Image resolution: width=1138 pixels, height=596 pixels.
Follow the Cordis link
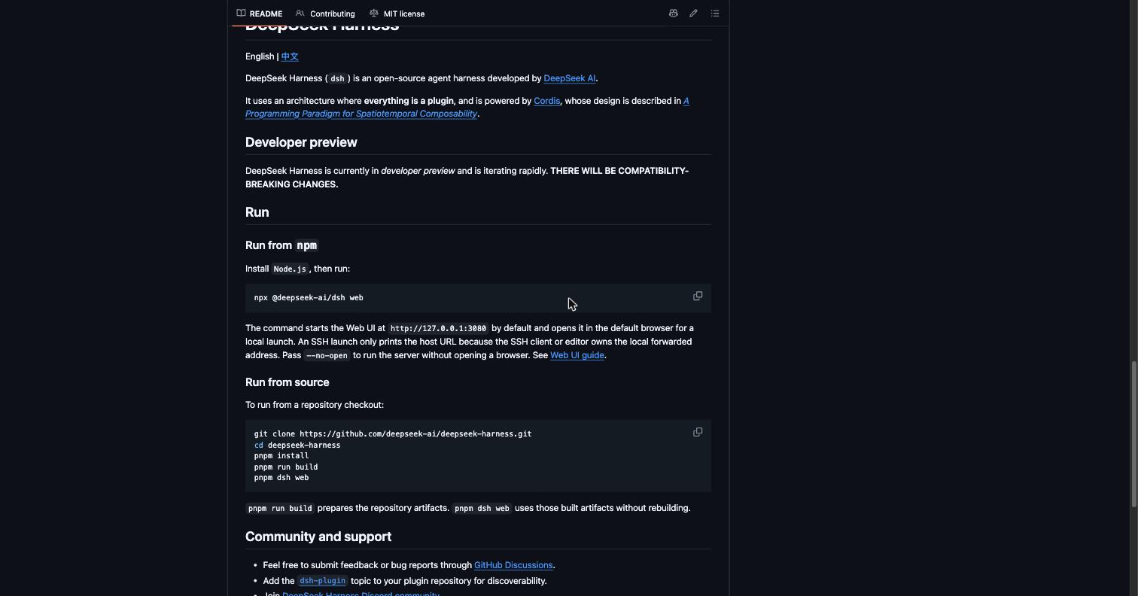[546, 101]
